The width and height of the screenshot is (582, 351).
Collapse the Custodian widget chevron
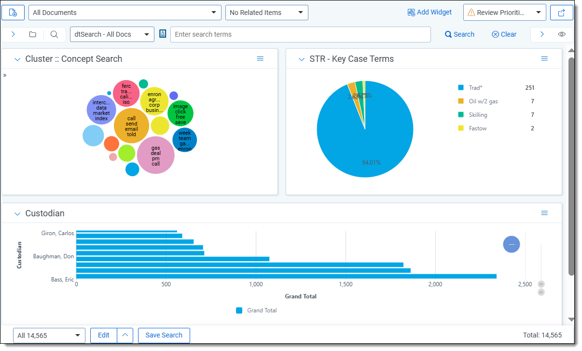[17, 214]
